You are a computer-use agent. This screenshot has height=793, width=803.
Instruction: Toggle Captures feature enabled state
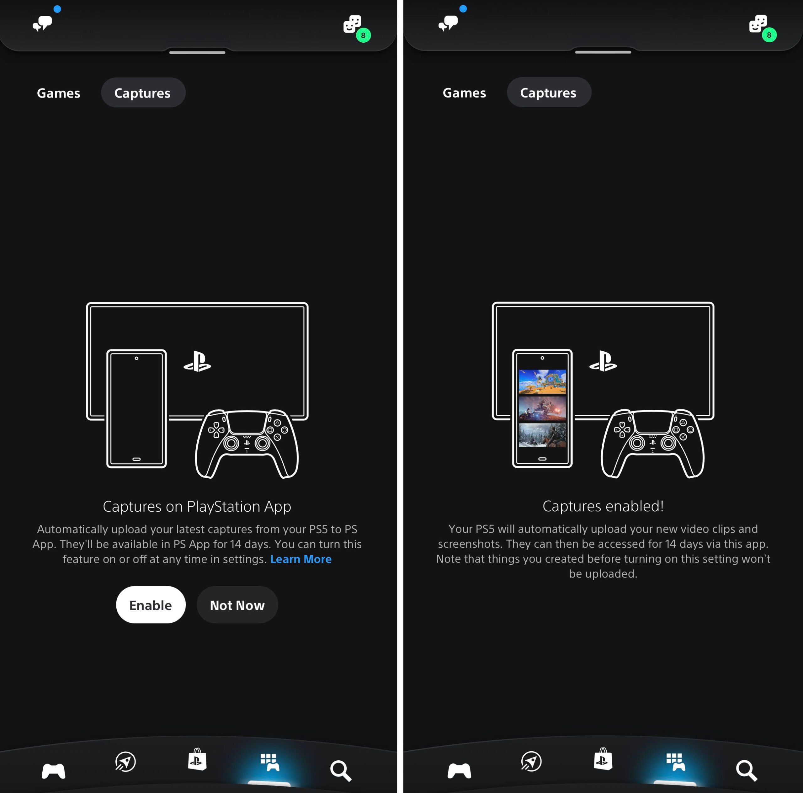[150, 604]
